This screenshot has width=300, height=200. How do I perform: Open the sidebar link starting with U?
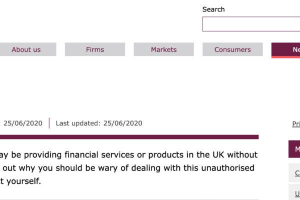click(x=296, y=193)
